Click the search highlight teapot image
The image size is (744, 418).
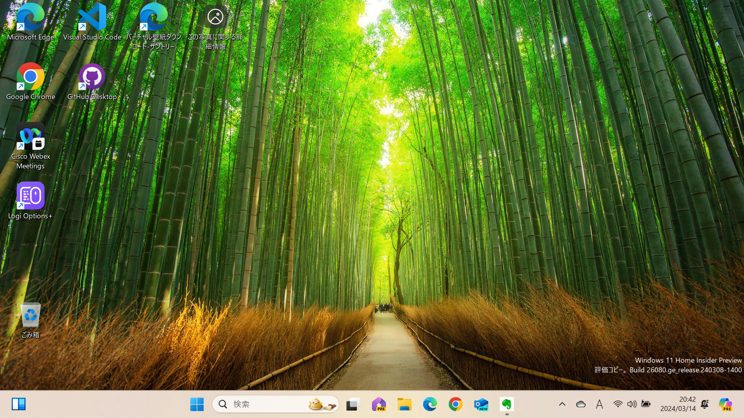(x=322, y=404)
